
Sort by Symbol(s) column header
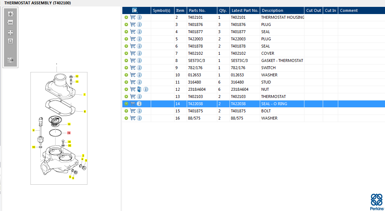tap(163, 10)
